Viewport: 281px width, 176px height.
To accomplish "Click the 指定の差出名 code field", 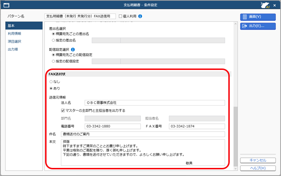I will coord(106,40).
